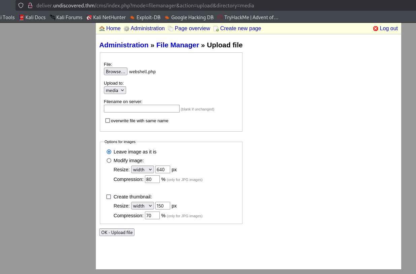Click the shield icon in address bar

[x=21, y=5]
